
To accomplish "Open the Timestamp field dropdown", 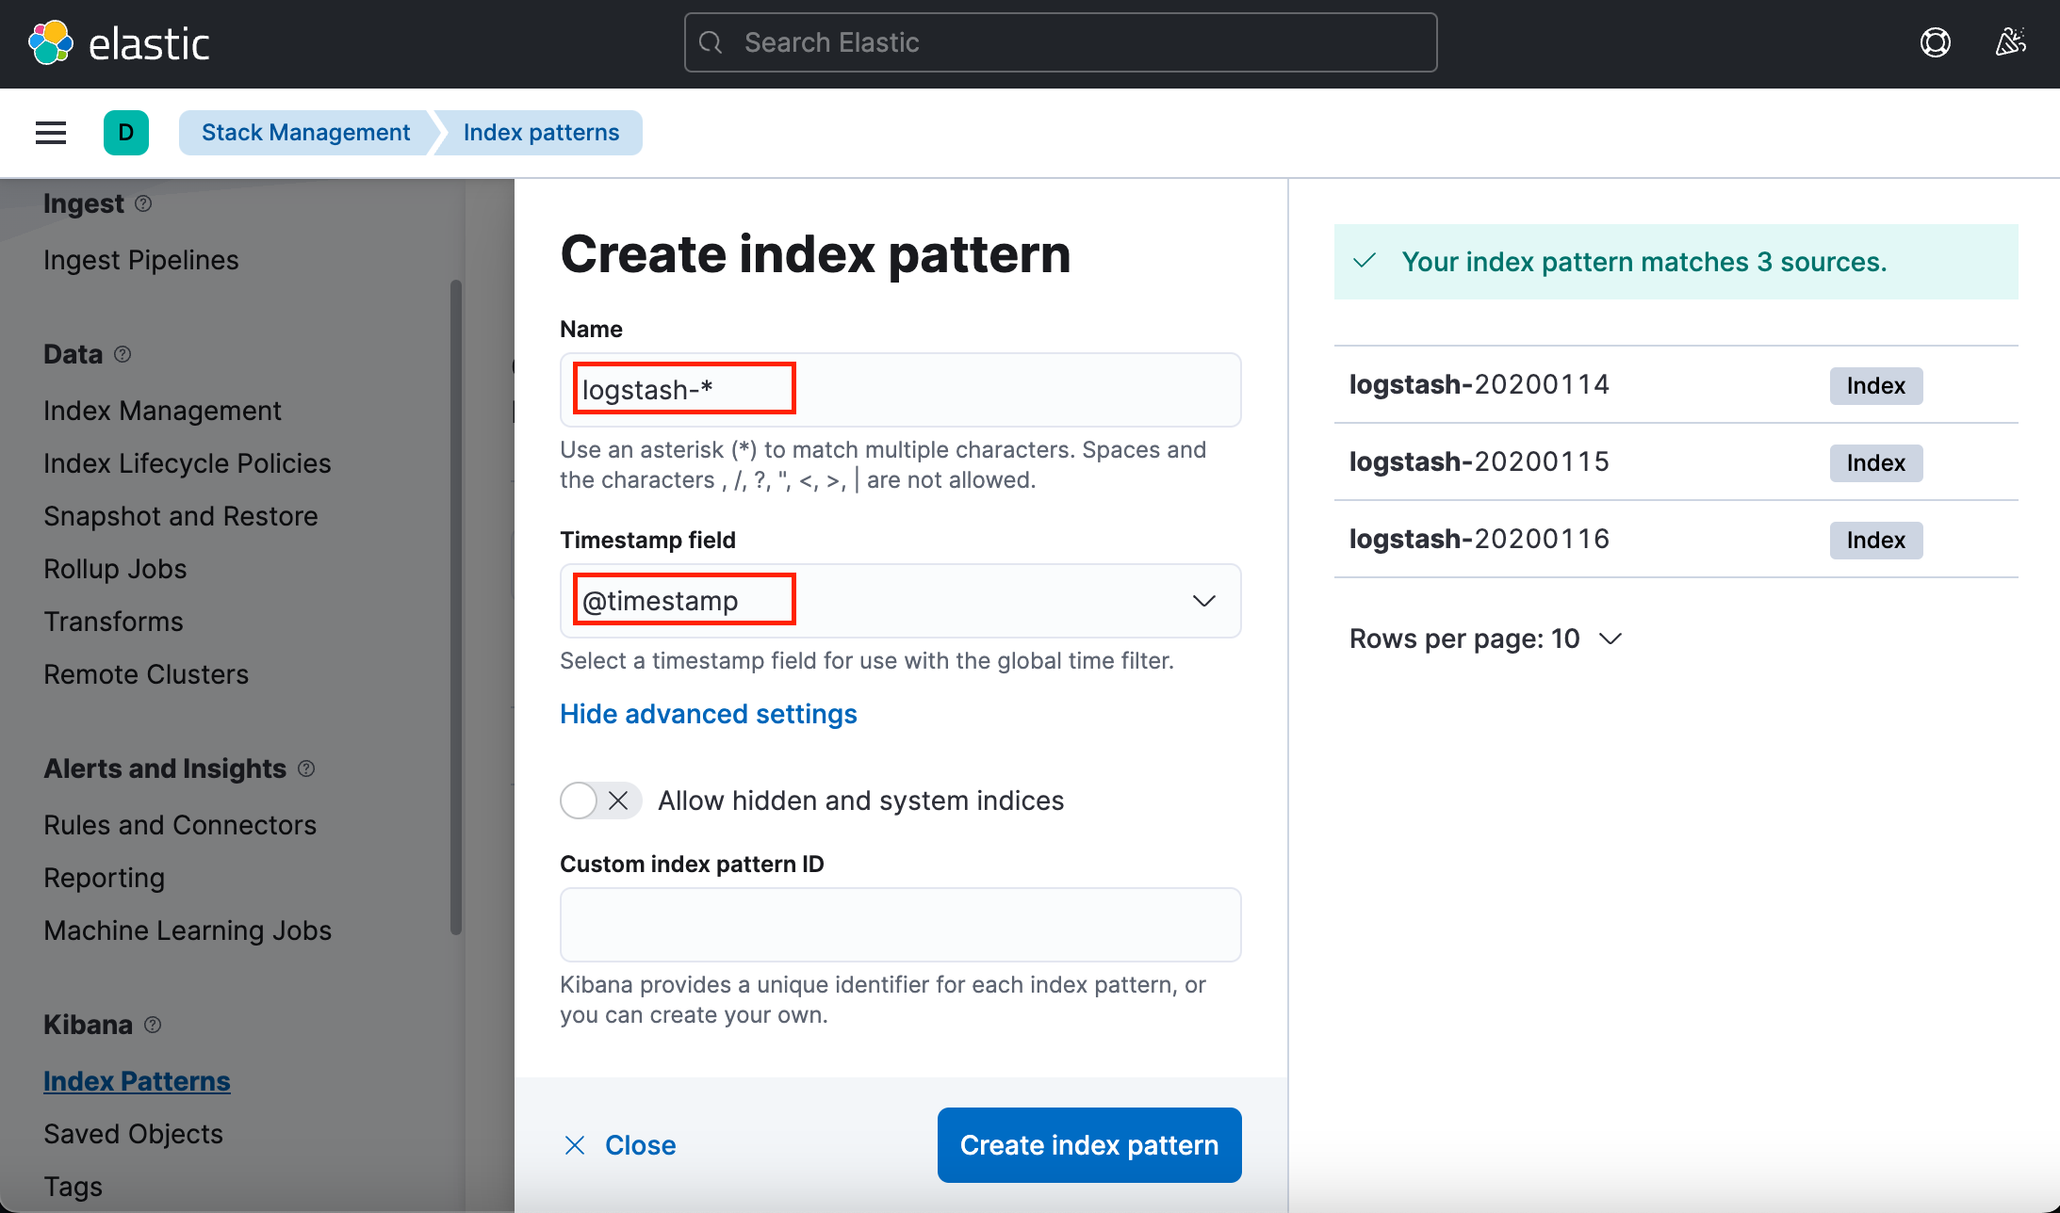I will tap(1203, 601).
